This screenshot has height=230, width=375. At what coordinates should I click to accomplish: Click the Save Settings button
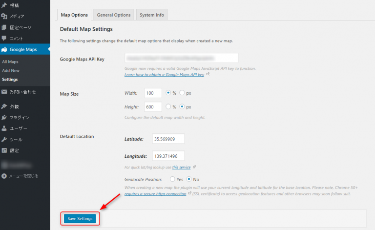tap(80, 218)
